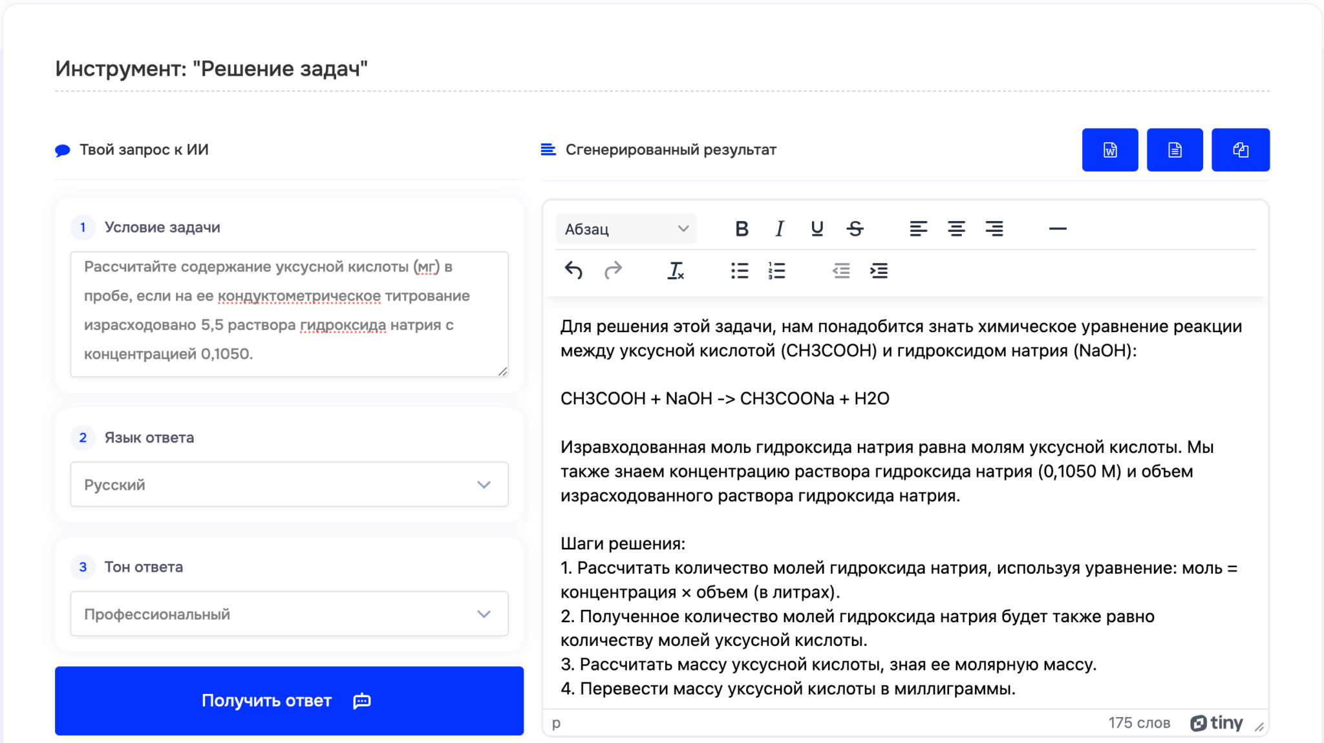Export the result to a Word document
Screen dimensions: 1324x743
tap(1110, 150)
